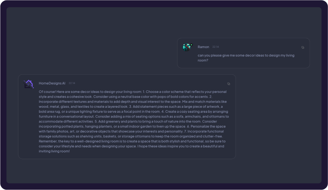This screenshot has height=190, width=328.
Task: Click the 22:14 timestamp beside HomeDesigns AI
Action: (x=72, y=83)
